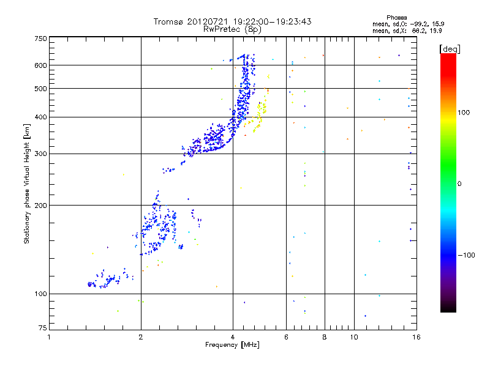Click the '2' frequency tick label
This screenshot has height=367, width=490.
tap(141, 337)
